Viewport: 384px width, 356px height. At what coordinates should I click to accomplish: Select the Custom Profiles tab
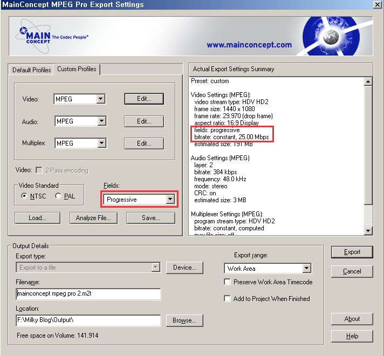tap(77, 69)
